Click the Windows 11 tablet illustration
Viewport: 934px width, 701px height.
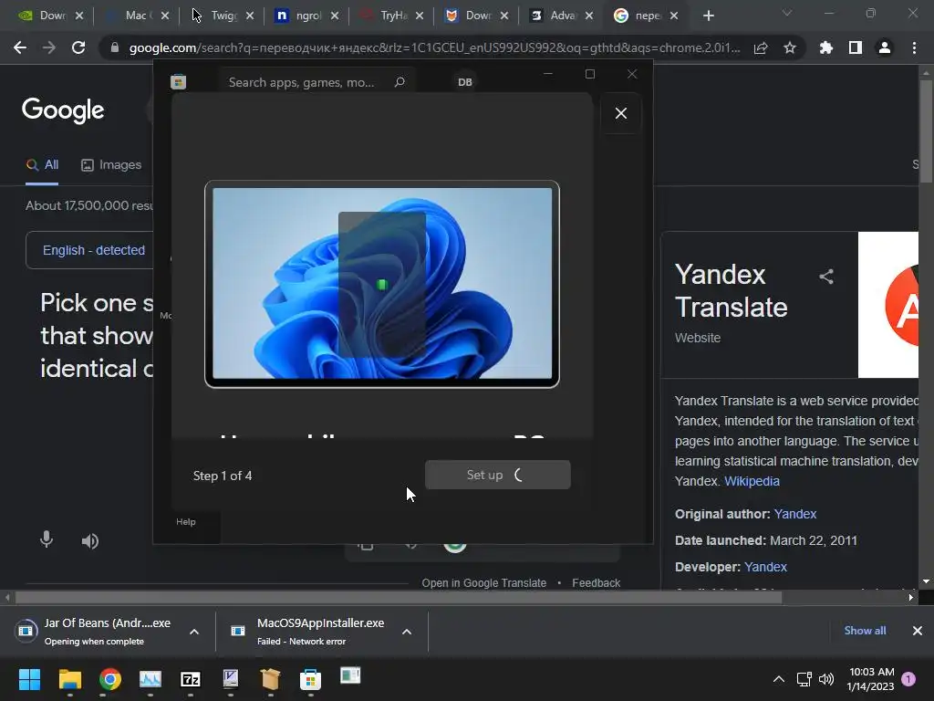tap(382, 284)
